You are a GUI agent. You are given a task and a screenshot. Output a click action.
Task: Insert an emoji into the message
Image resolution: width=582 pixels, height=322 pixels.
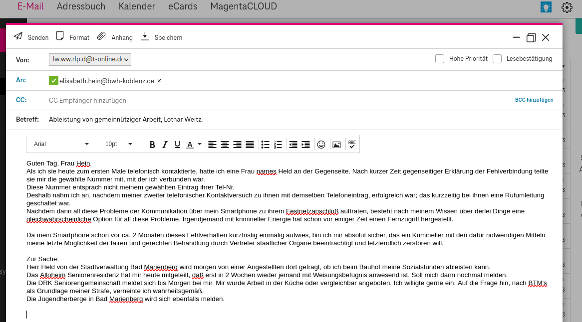[321, 145]
